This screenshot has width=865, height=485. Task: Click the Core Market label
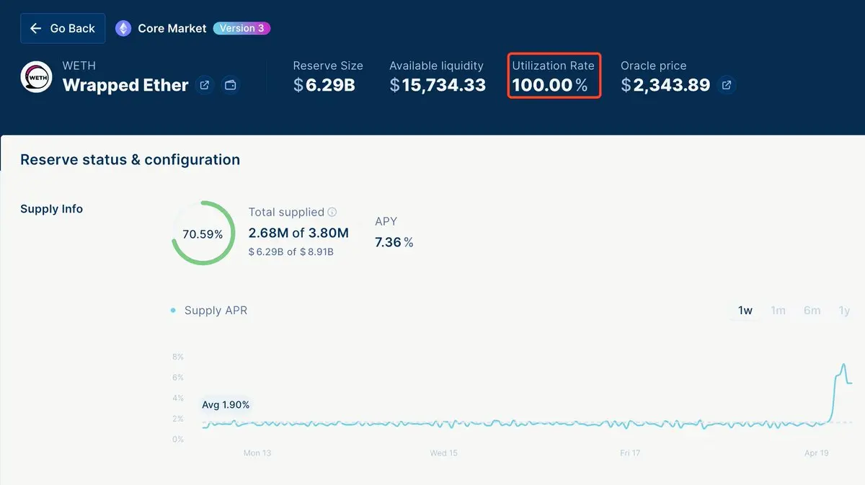(x=172, y=28)
